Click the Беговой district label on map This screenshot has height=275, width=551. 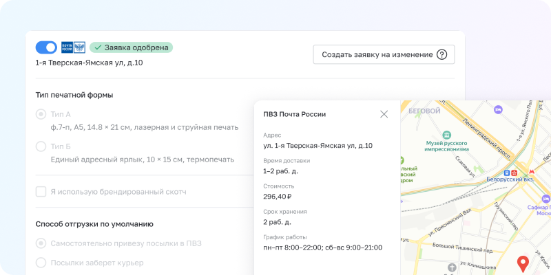coord(424,111)
